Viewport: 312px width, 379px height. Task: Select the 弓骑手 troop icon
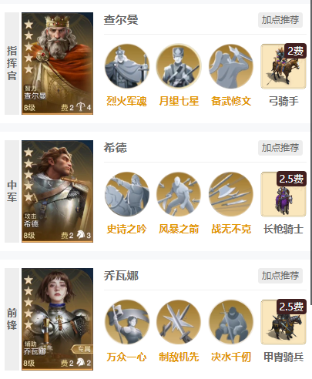coord(283,66)
